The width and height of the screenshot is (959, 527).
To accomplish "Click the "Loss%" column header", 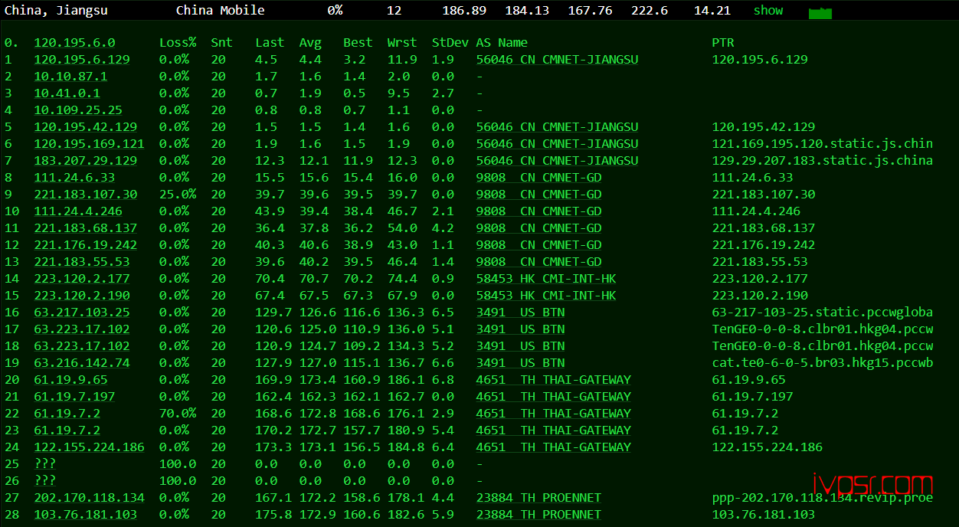I will [x=178, y=43].
